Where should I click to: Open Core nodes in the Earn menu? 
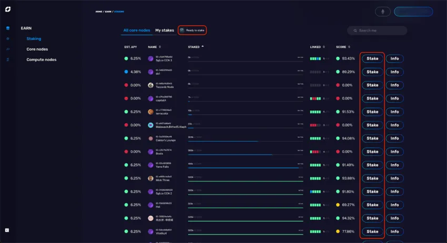click(37, 49)
